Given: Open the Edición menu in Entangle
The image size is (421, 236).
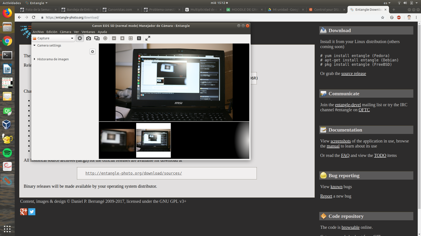Looking at the screenshot, I should click(52, 32).
